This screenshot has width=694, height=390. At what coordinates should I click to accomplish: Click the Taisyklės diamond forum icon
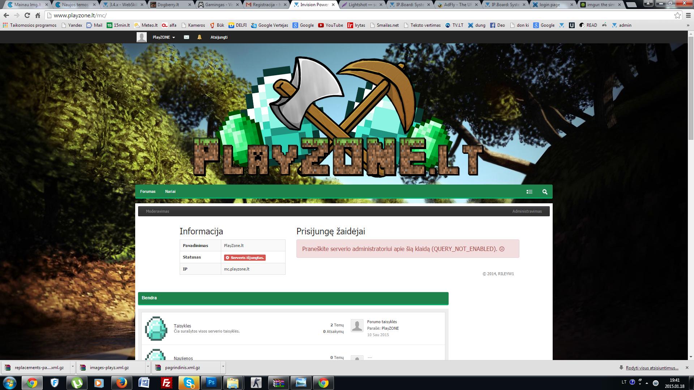pyautogui.click(x=156, y=329)
